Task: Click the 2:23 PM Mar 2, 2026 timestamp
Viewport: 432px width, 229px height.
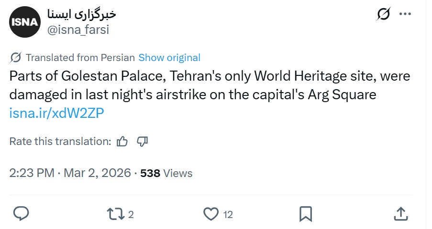Action: (70, 173)
